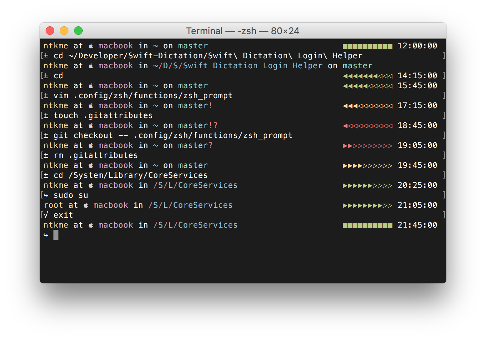Click the timestamp '12:00:00'

(x=417, y=46)
